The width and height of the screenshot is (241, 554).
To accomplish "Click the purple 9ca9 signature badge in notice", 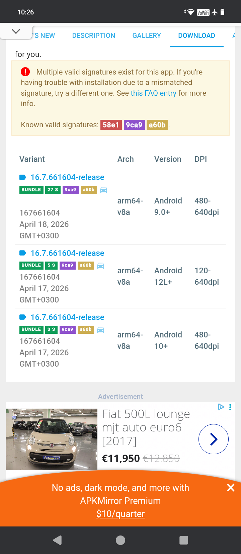I will 134,125.
